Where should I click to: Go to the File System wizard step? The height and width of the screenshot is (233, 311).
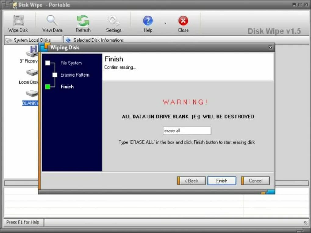pos(71,63)
